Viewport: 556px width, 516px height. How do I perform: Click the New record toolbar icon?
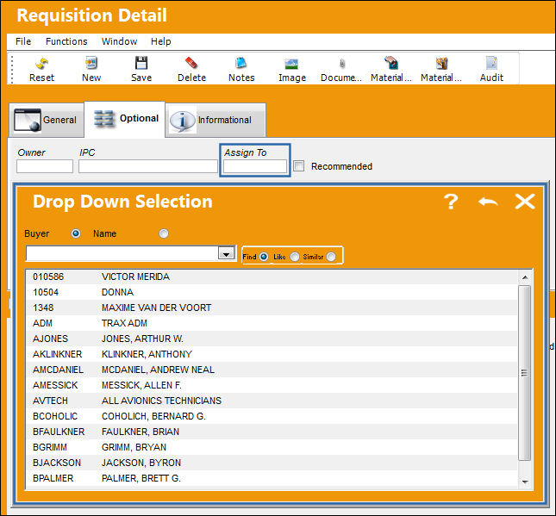91,70
